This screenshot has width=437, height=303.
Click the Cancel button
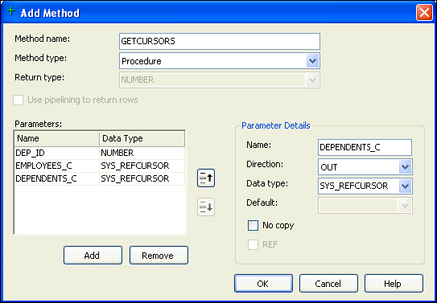pos(328,284)
